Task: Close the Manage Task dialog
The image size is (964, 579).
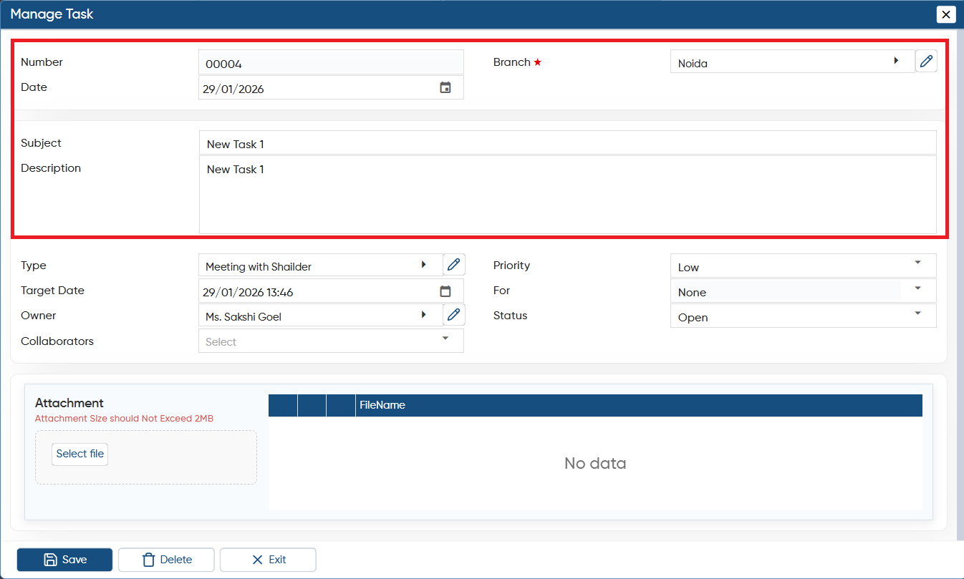Action: [946, 14]
